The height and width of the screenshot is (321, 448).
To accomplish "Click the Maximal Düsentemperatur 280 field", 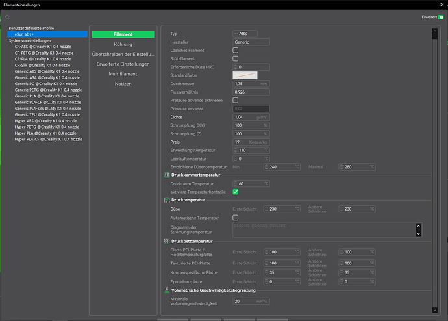I will tap(357, 167).
